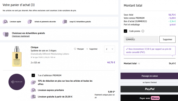Click the savings message about 37,38 €
The image size is (178, 101).
(150, 50)
